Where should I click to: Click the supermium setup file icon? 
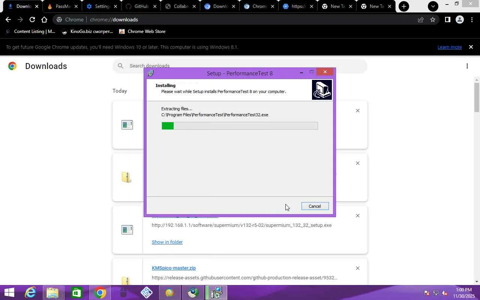[x=127, y=229]
